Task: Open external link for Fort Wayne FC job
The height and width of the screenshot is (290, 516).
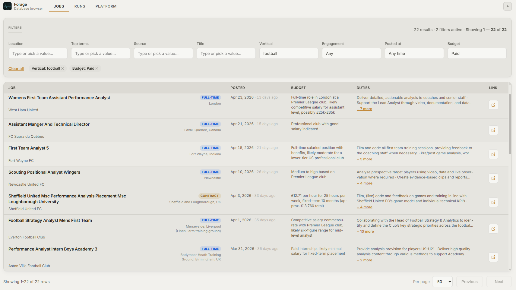Action: tap(493, 154)
